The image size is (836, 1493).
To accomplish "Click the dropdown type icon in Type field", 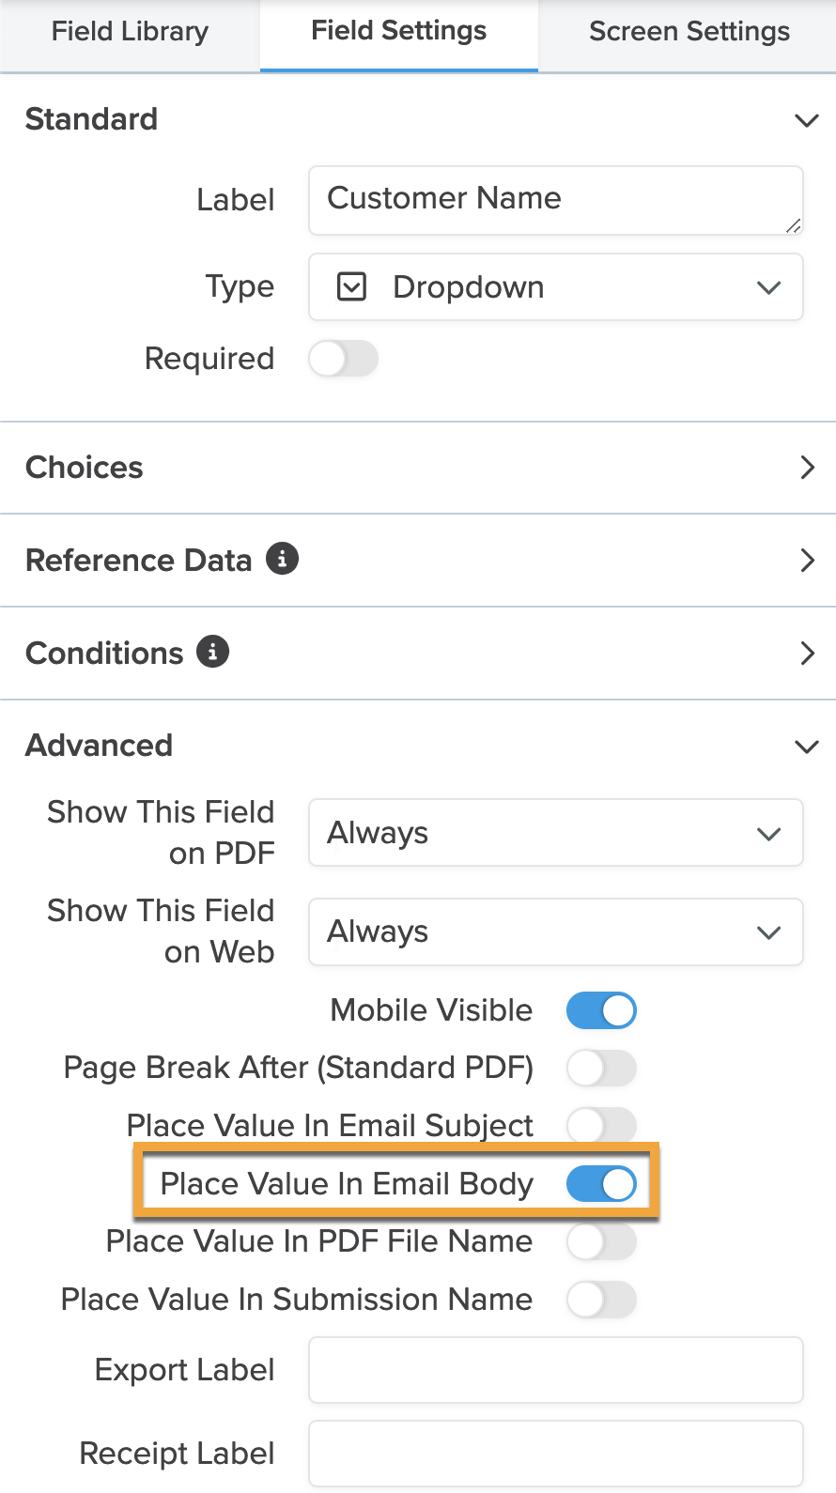I will click(x=351, y=286).
